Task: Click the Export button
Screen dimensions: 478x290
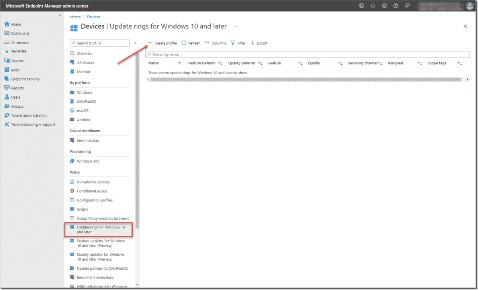Action: tap(259, 43)
